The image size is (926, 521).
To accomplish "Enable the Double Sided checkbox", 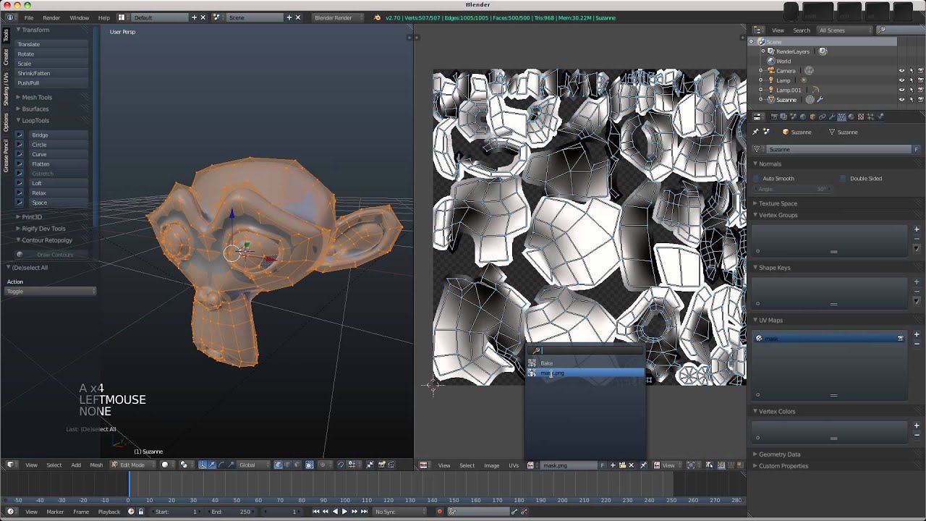I will pyautogui.click(x=844, y=178).
